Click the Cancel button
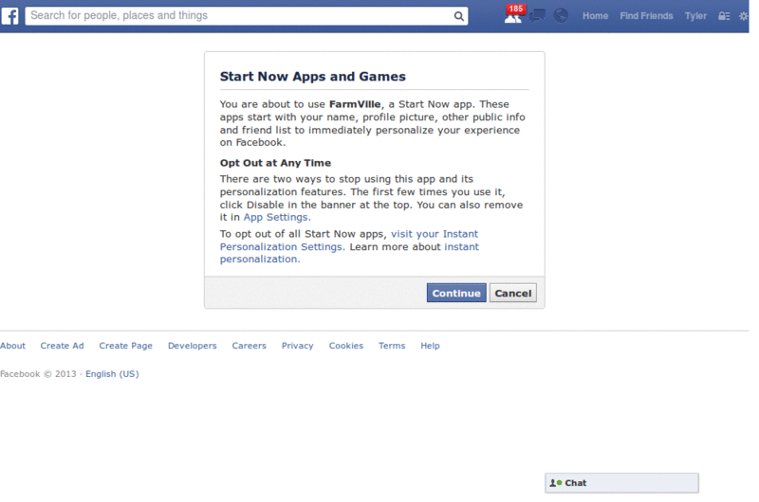 [x=512, y=293]
